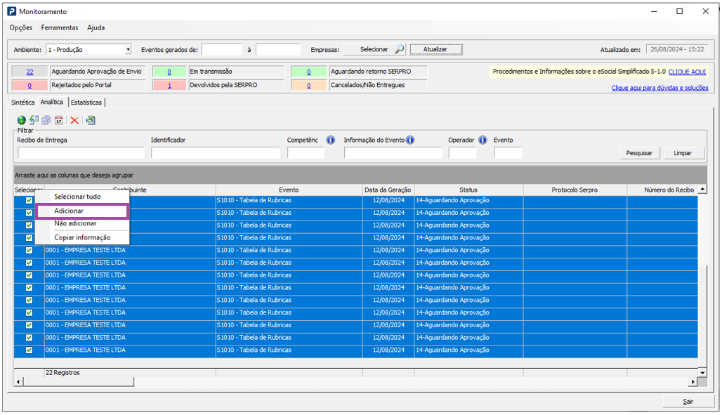Viewport: 722px width, 415px height.
Task: Open the Ajuda menu
Action: [96, 27]
